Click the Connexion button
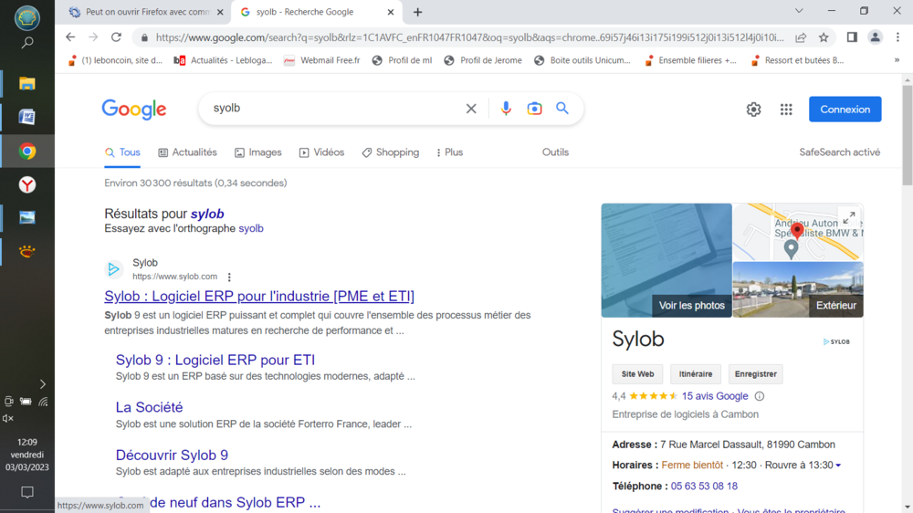This screenshot has height=513, width=913. pos(845,110)
